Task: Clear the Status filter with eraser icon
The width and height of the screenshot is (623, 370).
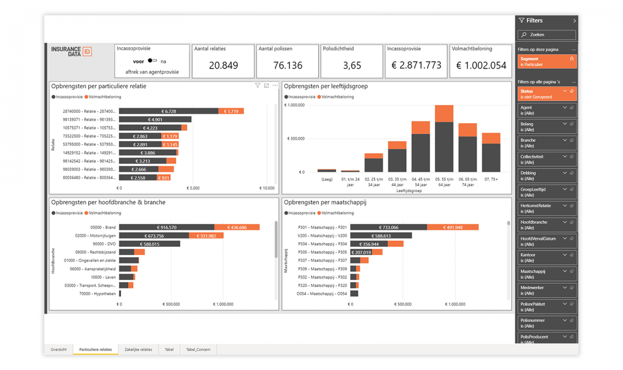Action: (x=572, y=91)
